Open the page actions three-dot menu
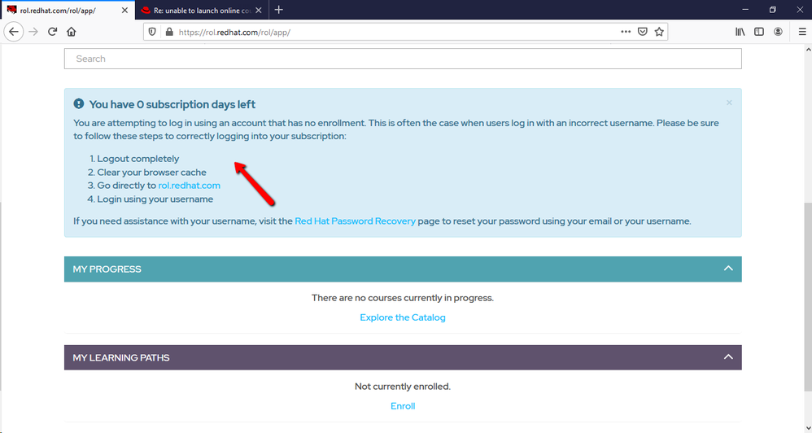This screenshot has width=812, height=433. [625, 32]
